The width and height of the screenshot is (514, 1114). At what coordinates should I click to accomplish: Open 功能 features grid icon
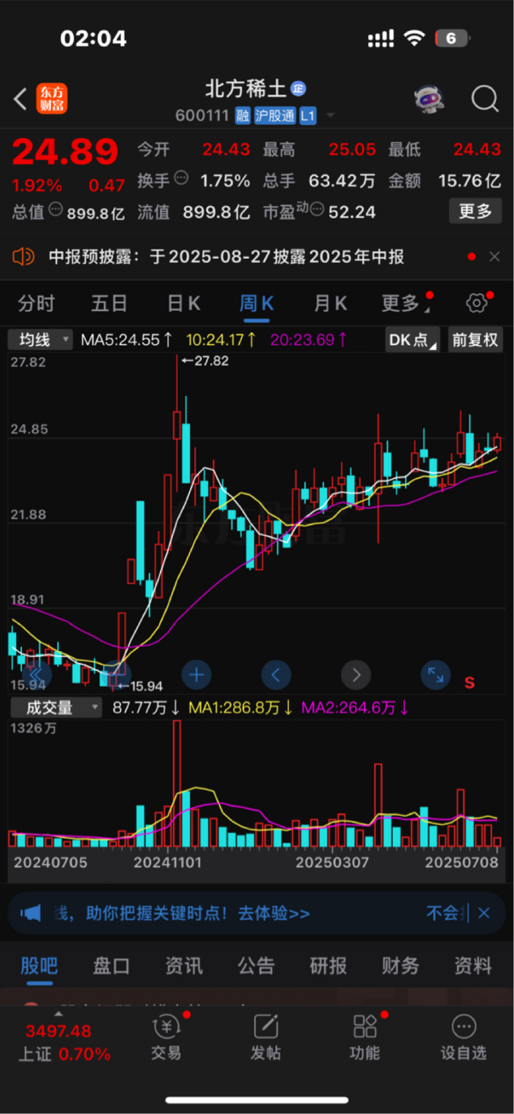pyautogui.click(x=365, y=1038)
